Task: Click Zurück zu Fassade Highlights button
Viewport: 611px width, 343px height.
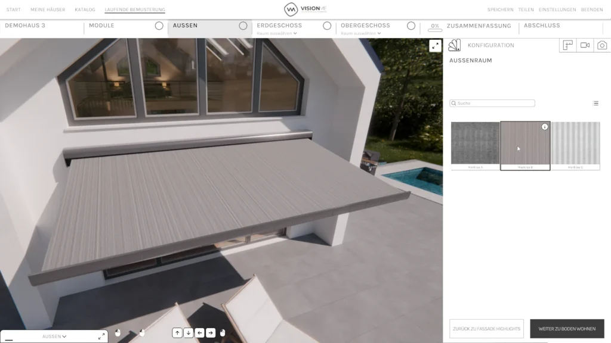Action: click(486, 328)
